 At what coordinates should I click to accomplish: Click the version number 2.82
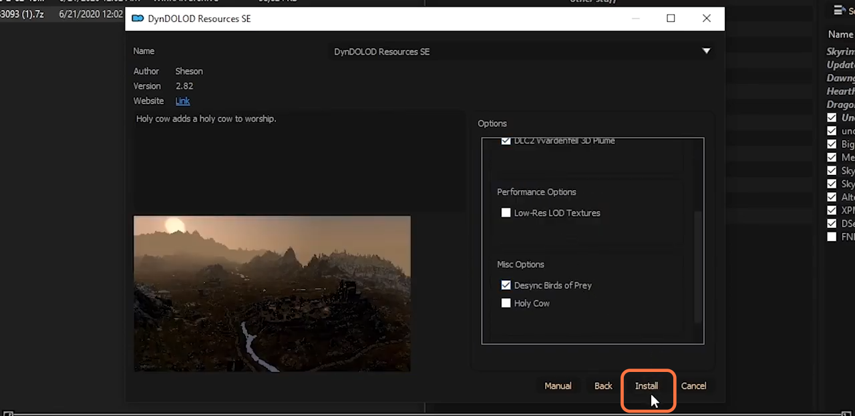(x=184, y=86)
